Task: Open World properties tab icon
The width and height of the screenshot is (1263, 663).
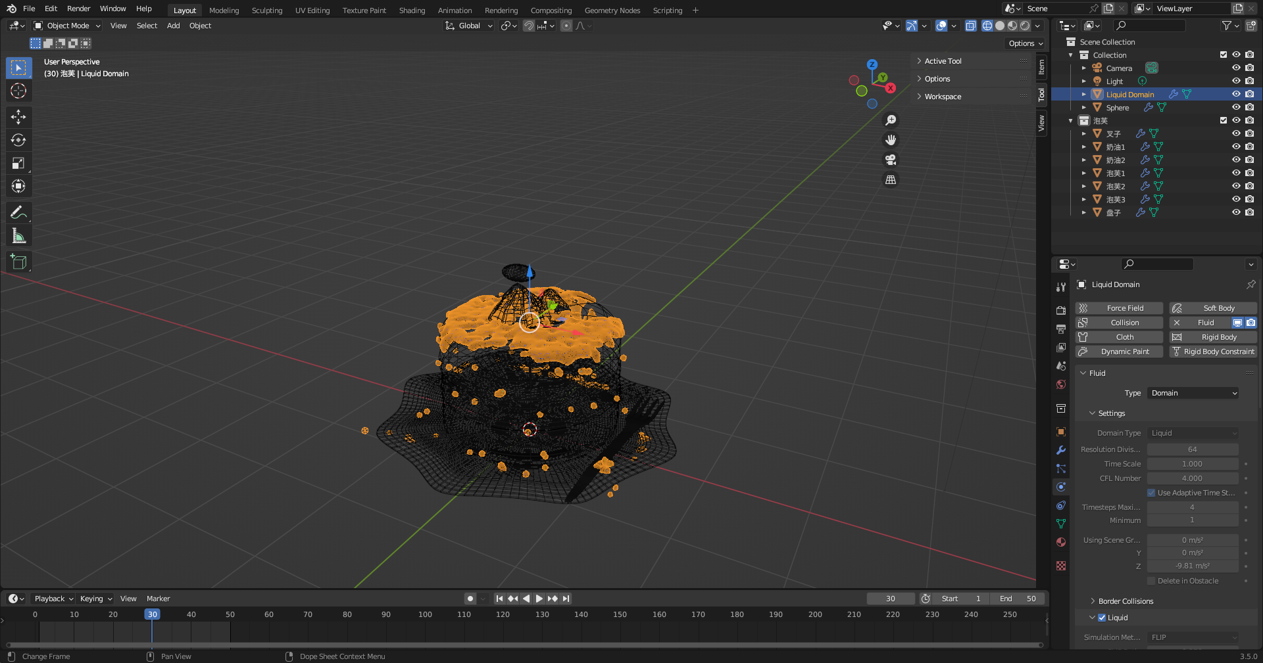Action: click(1061, 384)
